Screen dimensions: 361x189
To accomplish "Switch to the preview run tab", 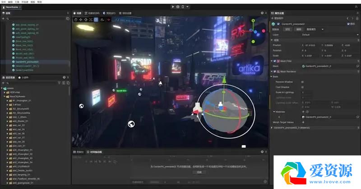I will click(x=109, y=13).
